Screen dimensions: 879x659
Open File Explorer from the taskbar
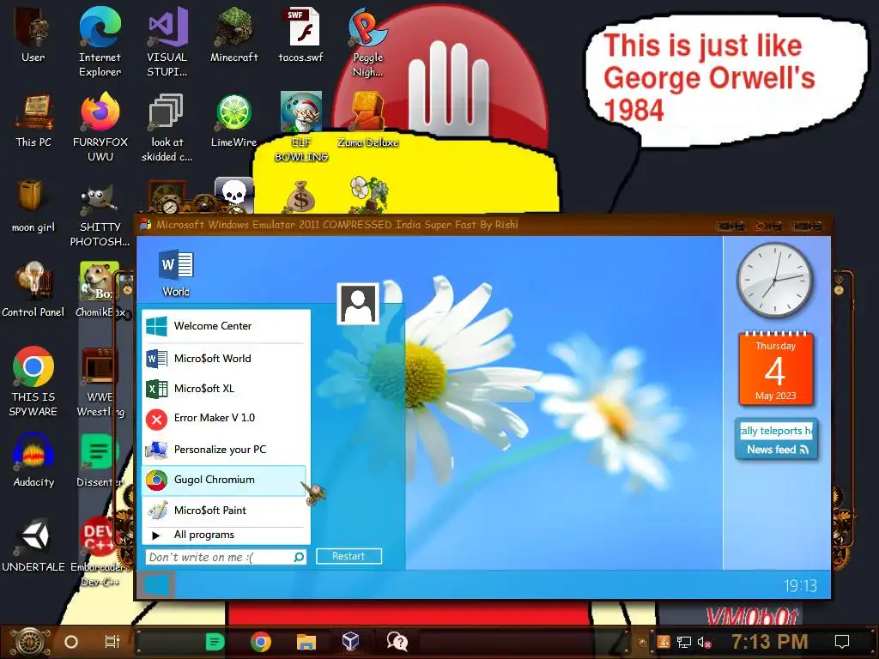306,642
